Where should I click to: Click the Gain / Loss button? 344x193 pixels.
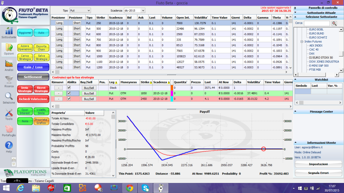point(33,67)
